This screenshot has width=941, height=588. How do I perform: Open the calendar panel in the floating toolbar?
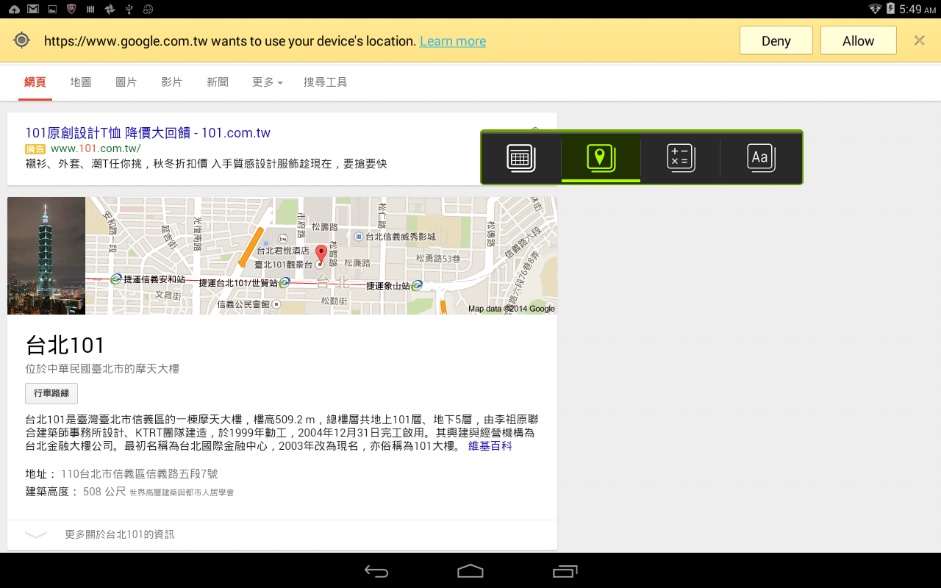[x=521, y=158]
